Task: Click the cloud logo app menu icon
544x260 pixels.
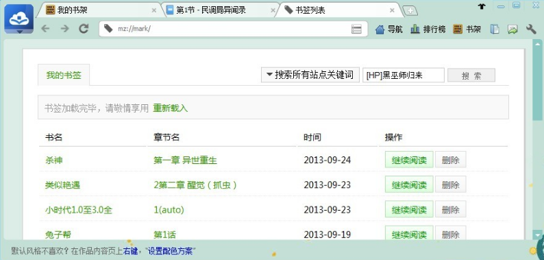Action: tap(19, 19)
